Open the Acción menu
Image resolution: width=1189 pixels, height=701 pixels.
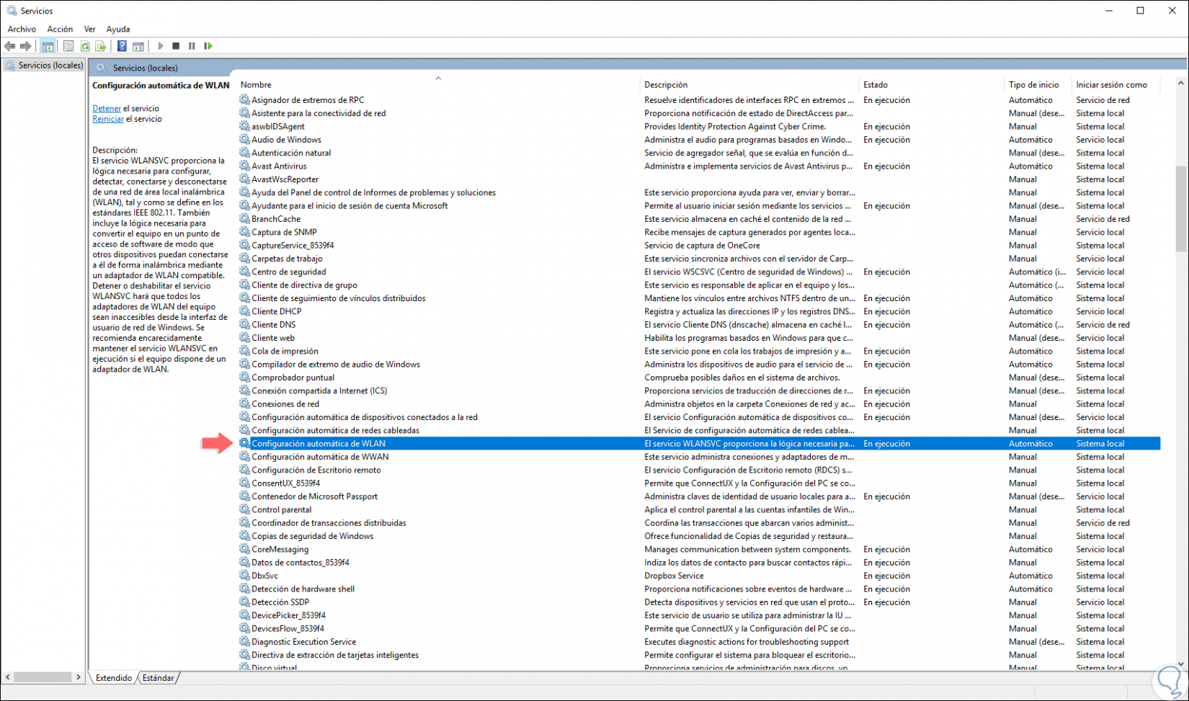[x=60, y=30]
